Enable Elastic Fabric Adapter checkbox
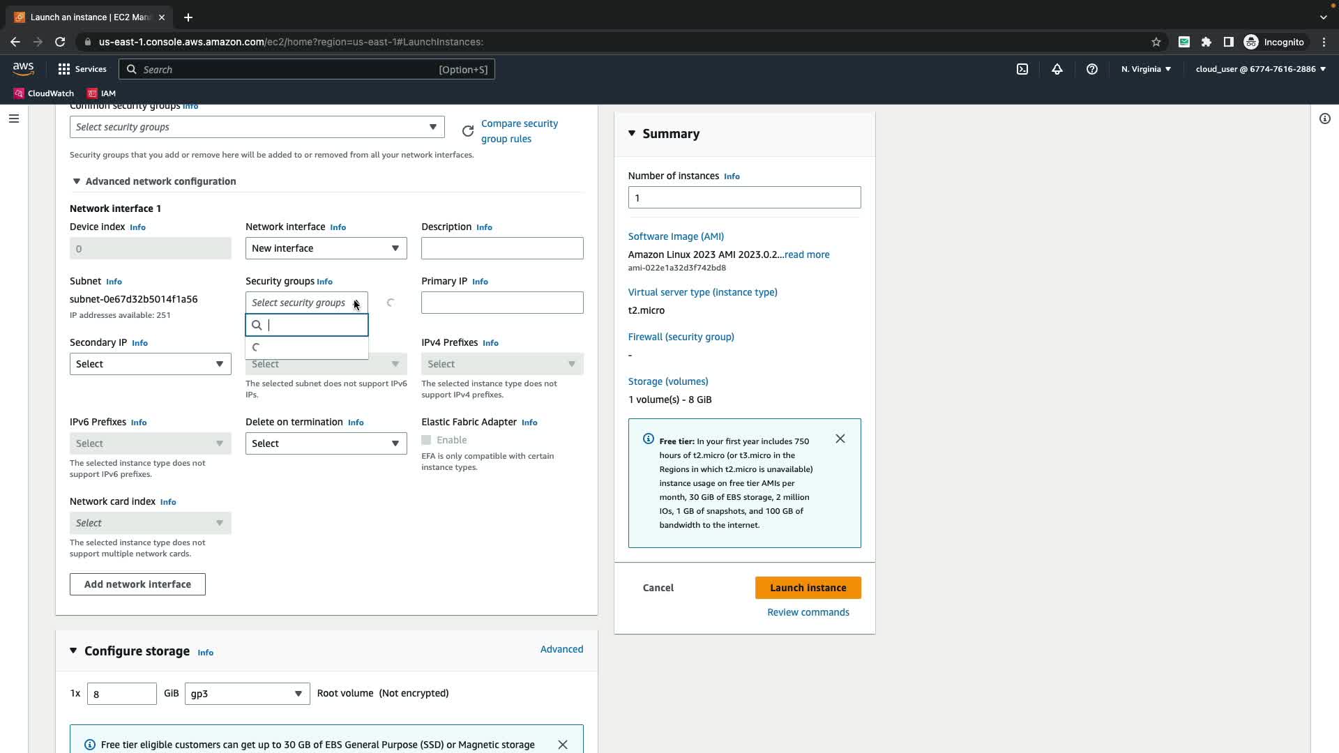 (x=426, y=440)
